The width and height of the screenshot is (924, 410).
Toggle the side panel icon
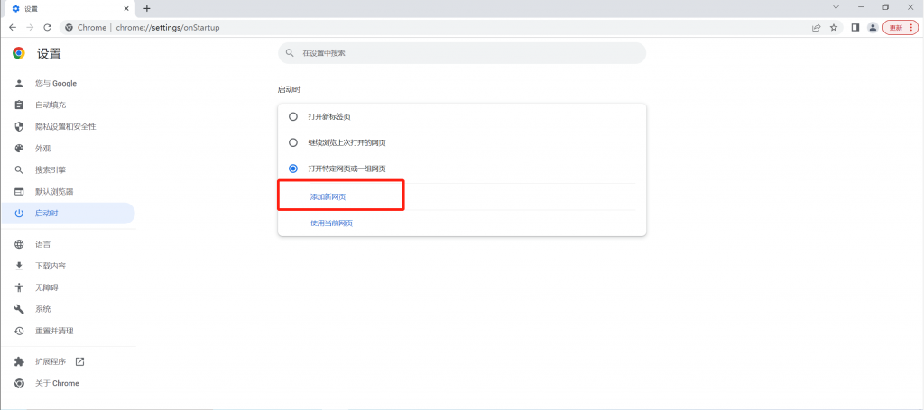[855, 28]
